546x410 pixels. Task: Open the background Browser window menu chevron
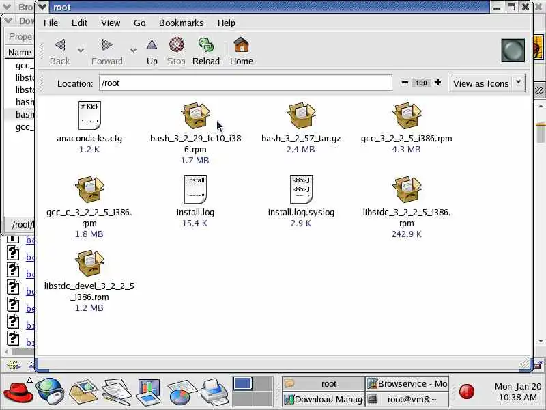[7, 7]
